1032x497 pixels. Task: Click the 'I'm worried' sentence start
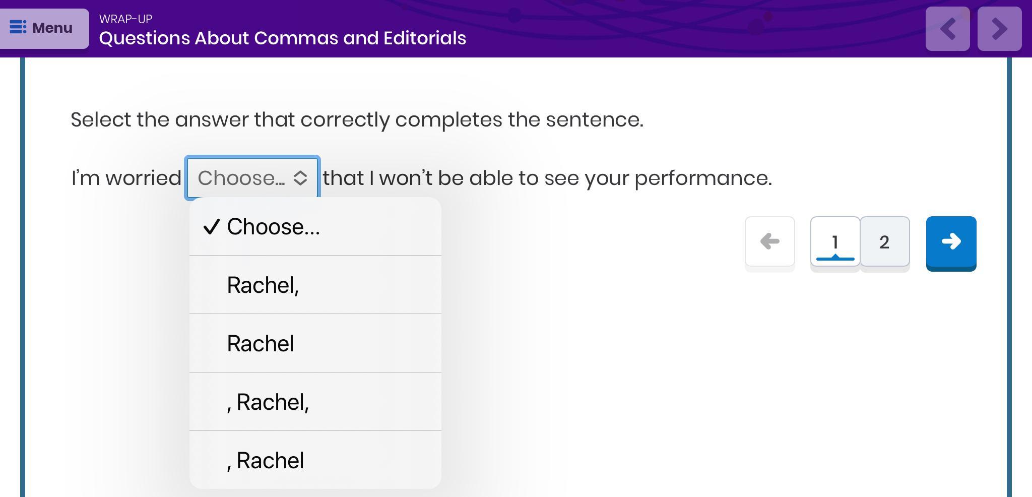click(126, 178)
